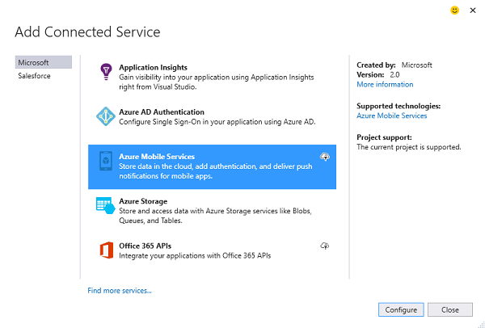The width and height of the screenshot is (485, 328).
Task: Click the cloud download icon on Azure Mobile Services
Action: click(x=324, y=157)
